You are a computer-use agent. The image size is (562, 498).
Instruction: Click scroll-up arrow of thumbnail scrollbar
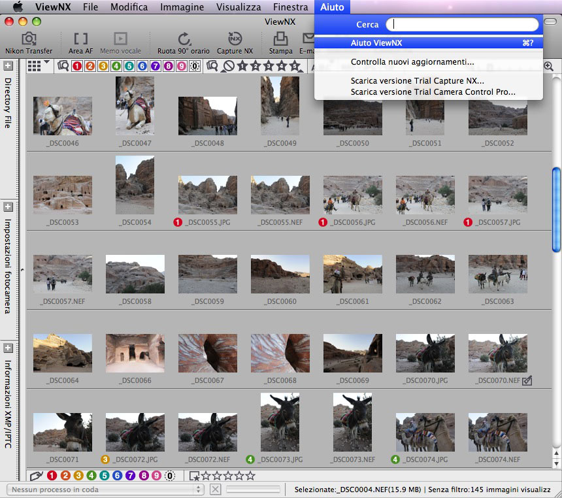point(556,453)
